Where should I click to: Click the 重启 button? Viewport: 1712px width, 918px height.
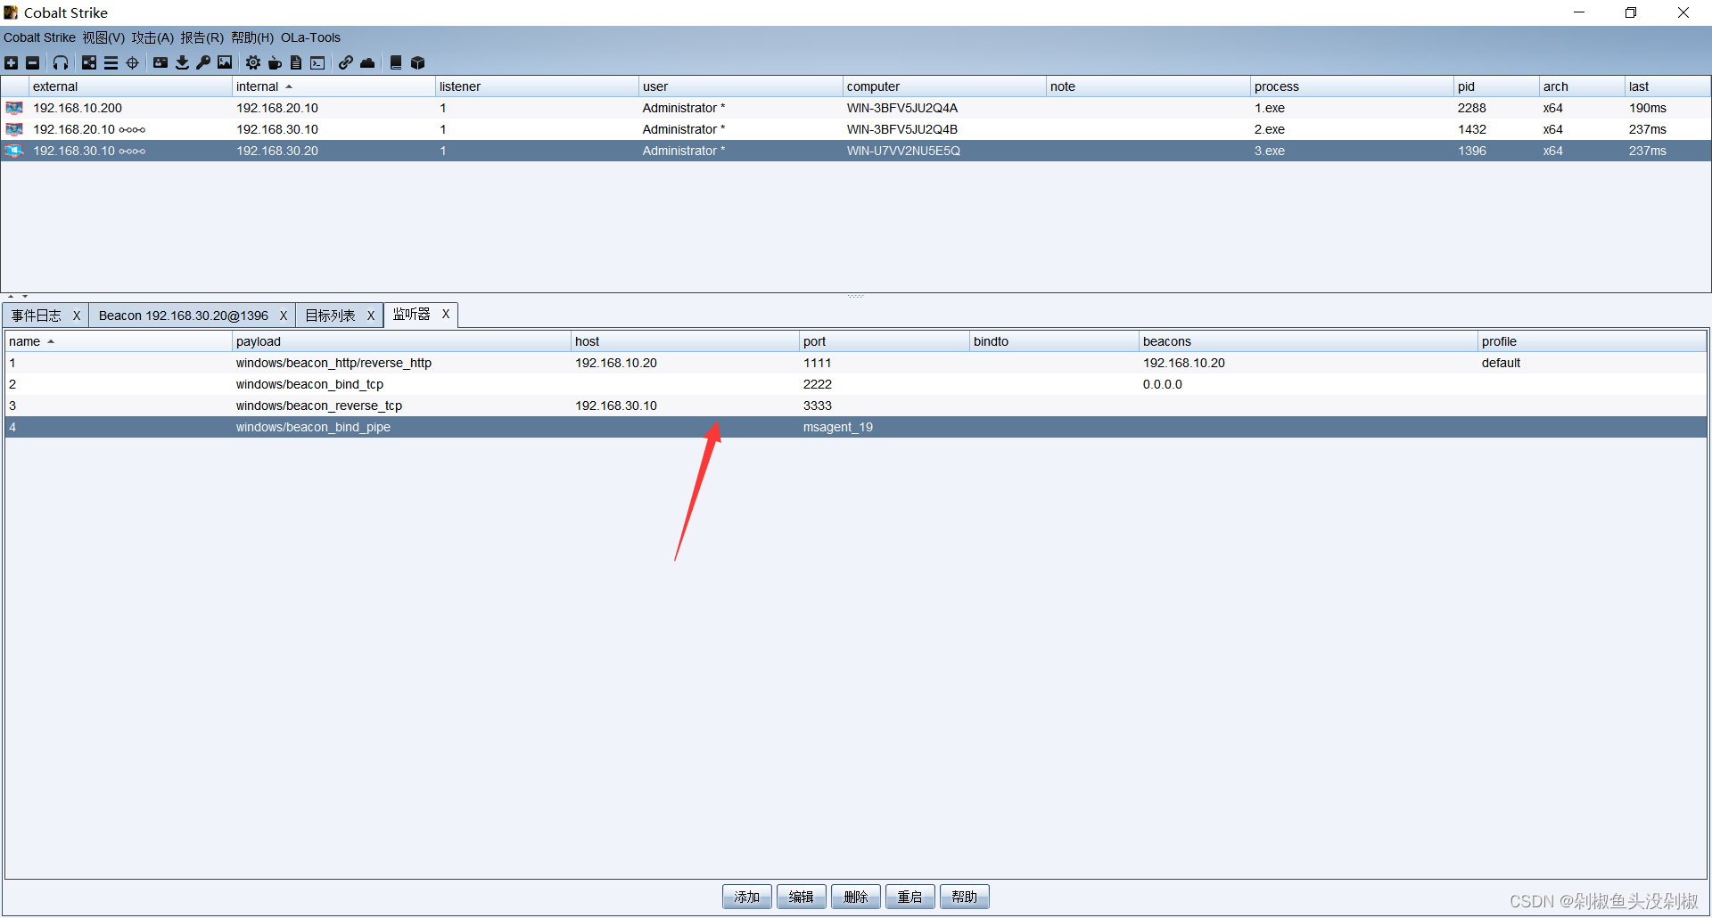click(910, 897)
